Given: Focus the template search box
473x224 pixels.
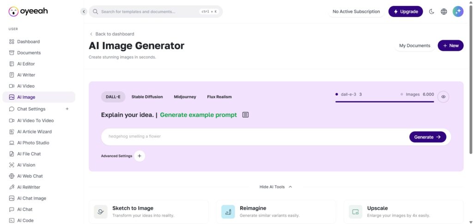Looking at the screenshot, I should (156, 12).
